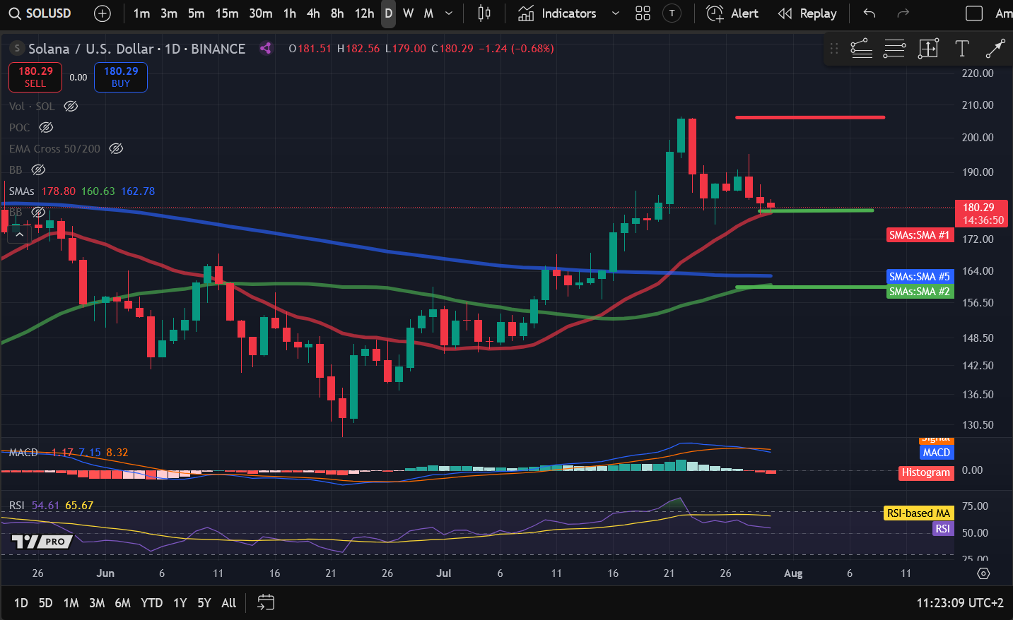Viewport: 1013px width, 620px height.
Task: Select the weekly W interval
Action: click(409, 13)
